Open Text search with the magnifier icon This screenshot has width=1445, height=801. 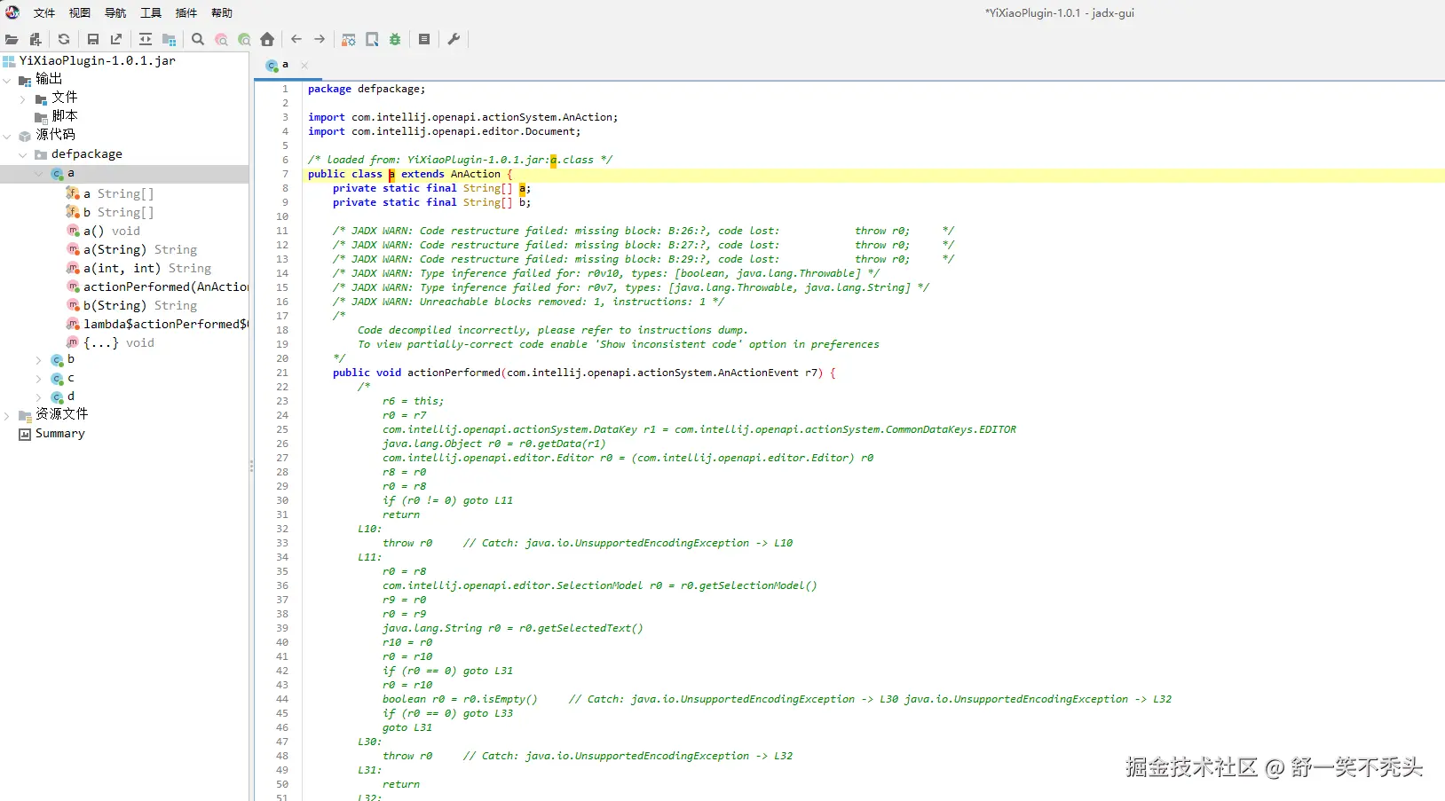point(198,39)
